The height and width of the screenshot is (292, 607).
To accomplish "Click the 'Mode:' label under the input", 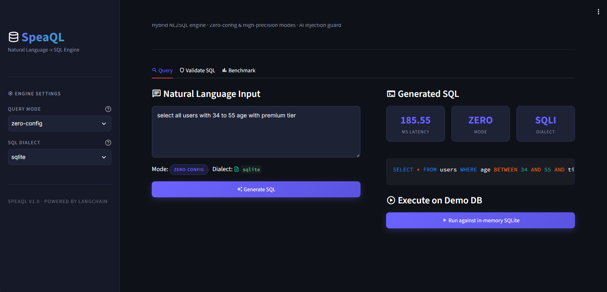I will pos(160,169).
